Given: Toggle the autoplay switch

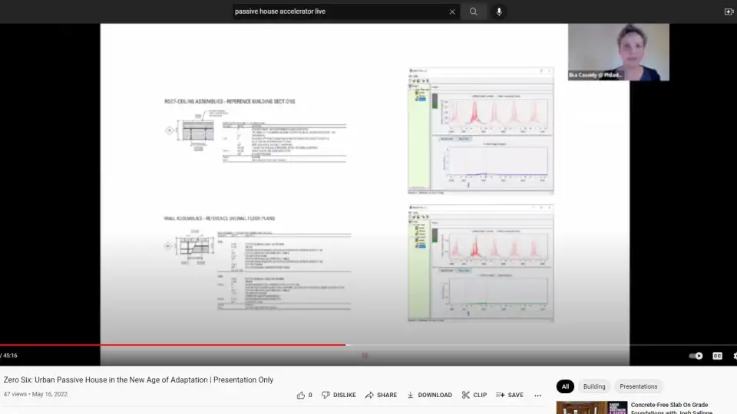Looking at the screenshot, I should point(696,356).
